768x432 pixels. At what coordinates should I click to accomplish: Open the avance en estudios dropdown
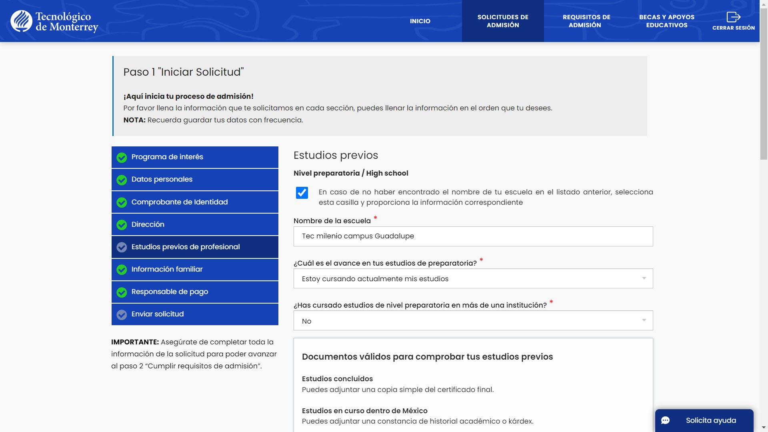(x=473, y=279)
